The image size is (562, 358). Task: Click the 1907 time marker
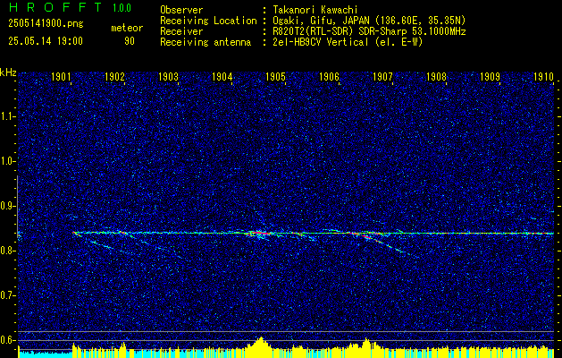[x=382, y=76]
